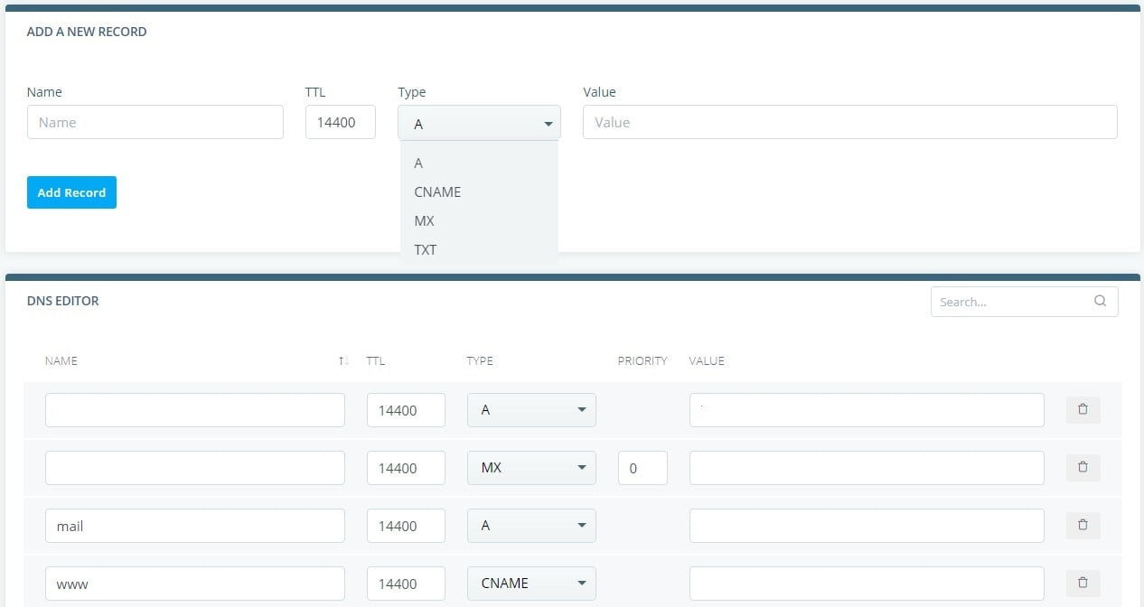Click the trash icon on the MX record row
Viewport: 1144px width, 607px height.
1083,467
